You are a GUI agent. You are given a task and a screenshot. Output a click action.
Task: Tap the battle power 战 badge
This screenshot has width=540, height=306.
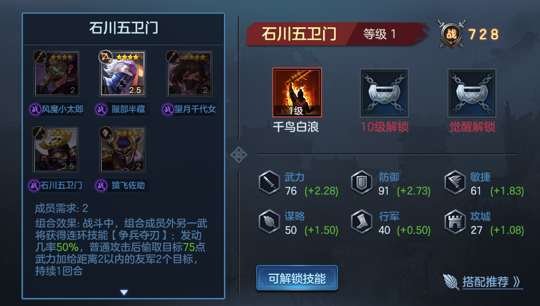452,33
